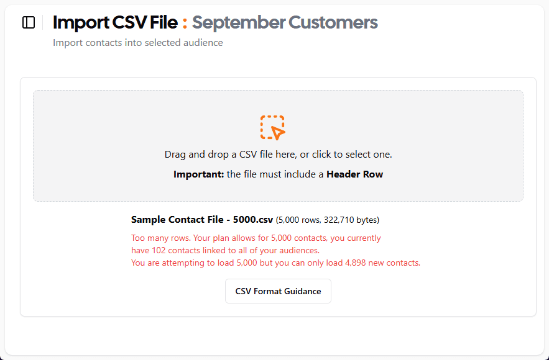This screenshot has height=360, width=549.
Task: Click the orange dashed cursor upload icon
Action: tap(273, 128)
